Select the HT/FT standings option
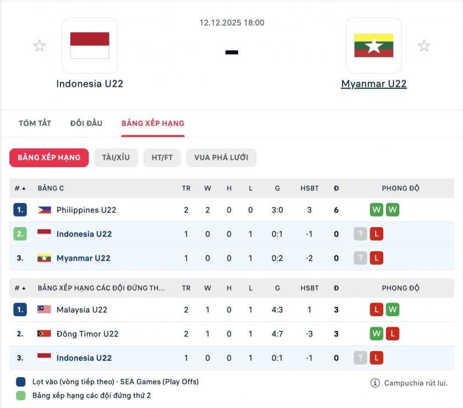 (162, 157)
